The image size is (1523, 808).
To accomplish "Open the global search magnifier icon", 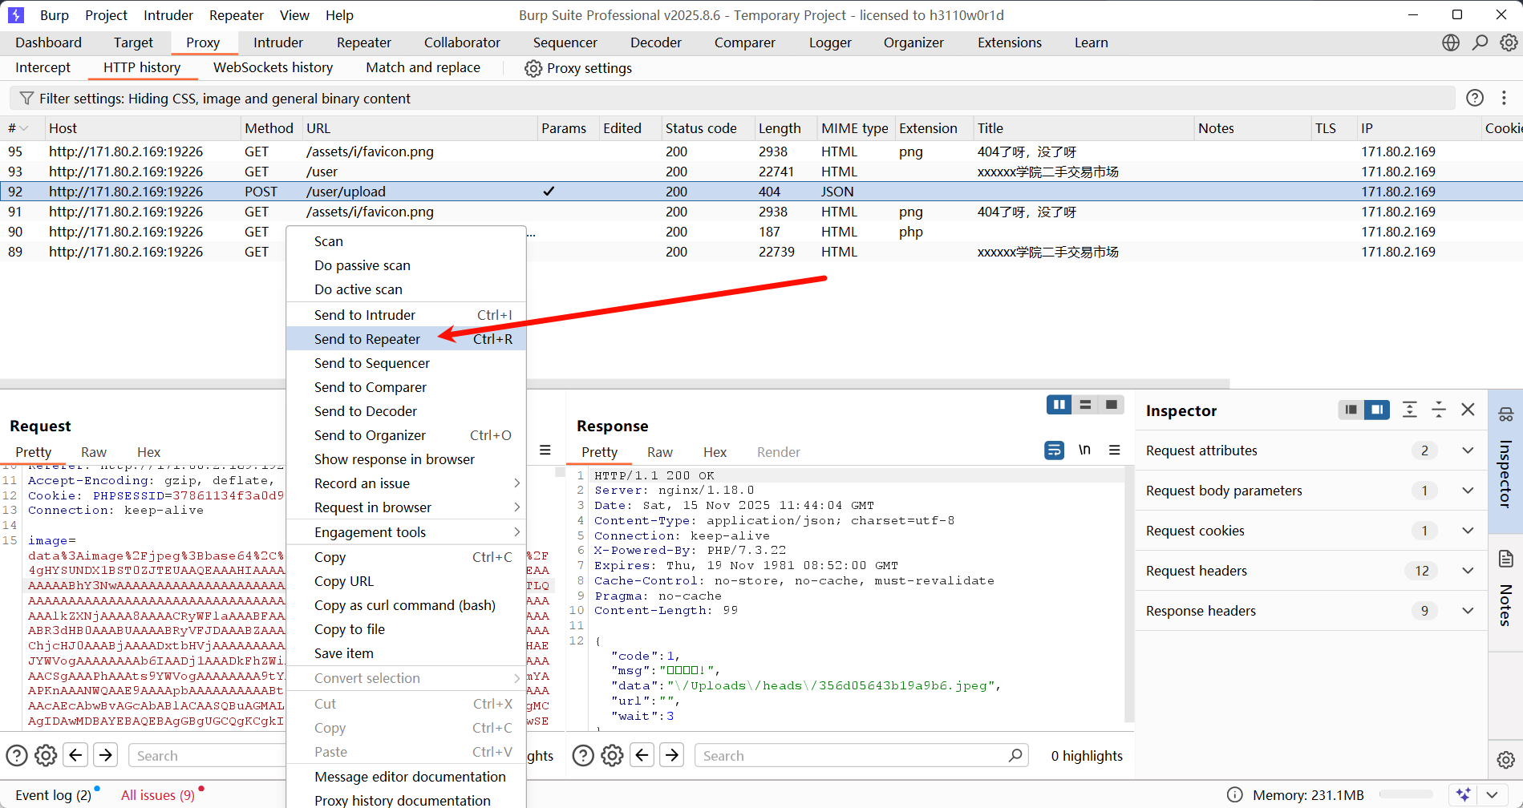I will point(1480,42).
